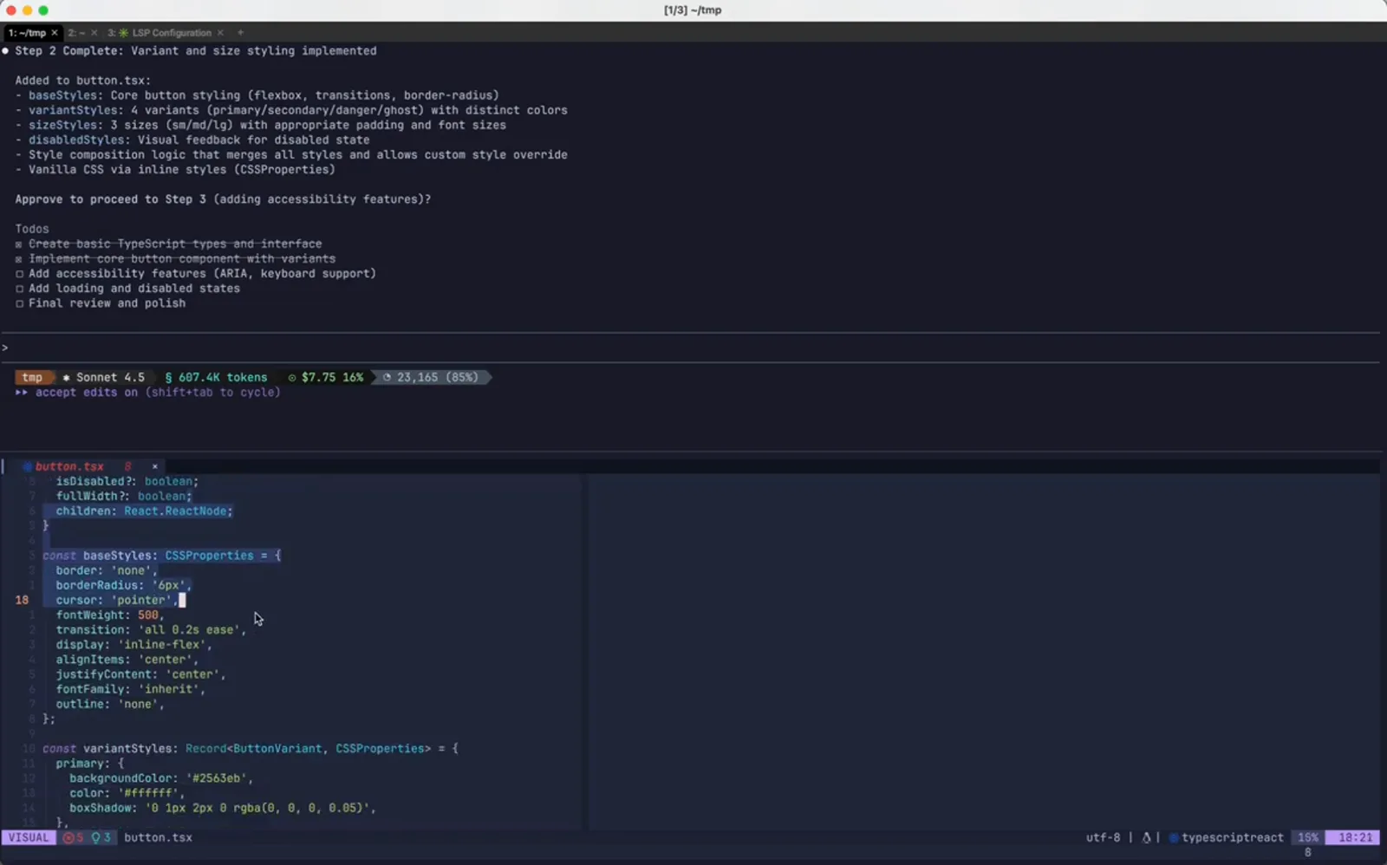
Task: Click 'accept edits on' mode indicator
Action: pyautogui.click(x=86, y=393)
